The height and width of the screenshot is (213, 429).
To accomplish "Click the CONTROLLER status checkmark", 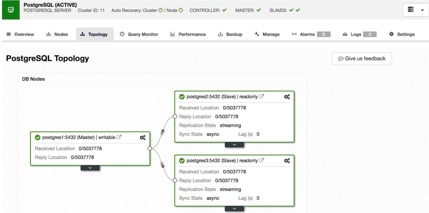I will click(x=224, y=10).
